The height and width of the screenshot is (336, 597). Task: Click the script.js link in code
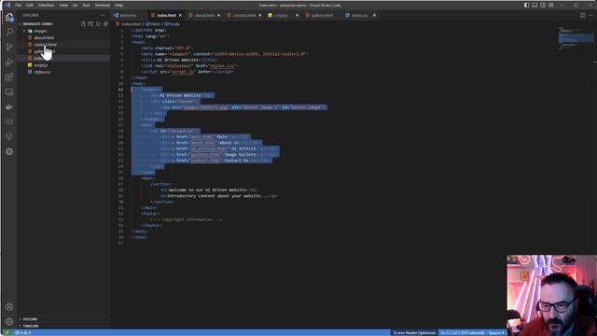(183, 72)
